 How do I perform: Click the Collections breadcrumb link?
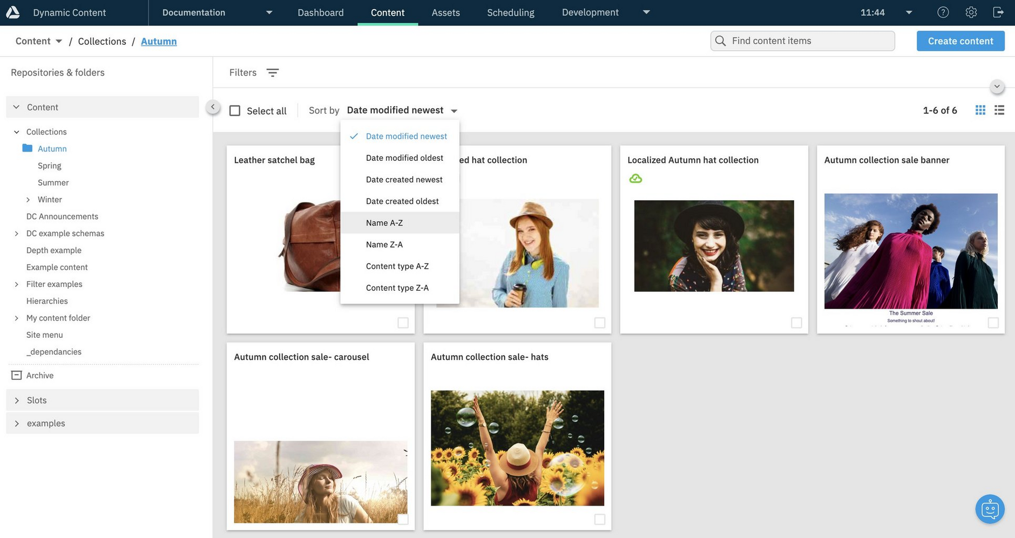(102, 41)
